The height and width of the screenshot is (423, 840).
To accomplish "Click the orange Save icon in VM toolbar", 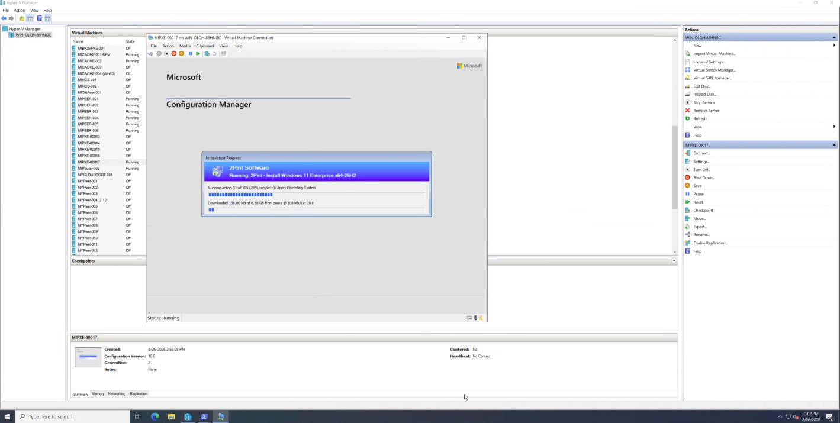I will [182, 54].
